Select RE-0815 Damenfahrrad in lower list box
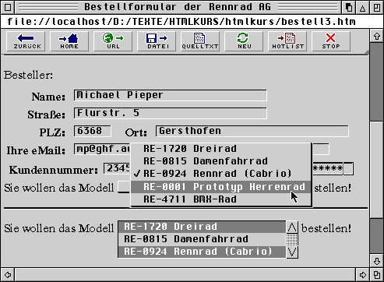 [202, 239]
